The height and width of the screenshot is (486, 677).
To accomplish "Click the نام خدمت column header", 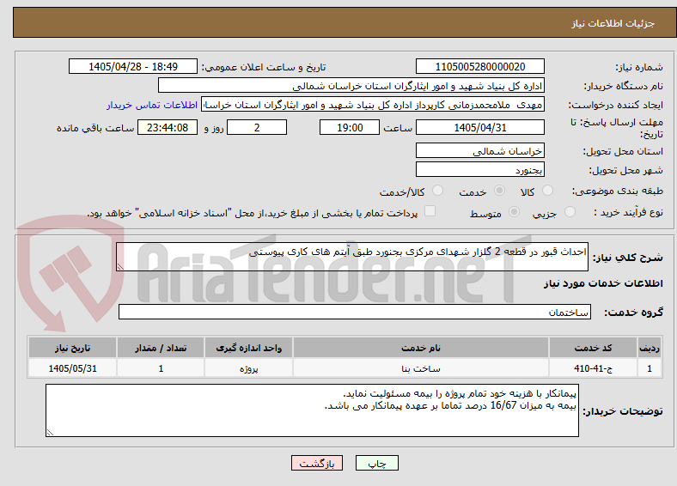I will tap(420, 348).
